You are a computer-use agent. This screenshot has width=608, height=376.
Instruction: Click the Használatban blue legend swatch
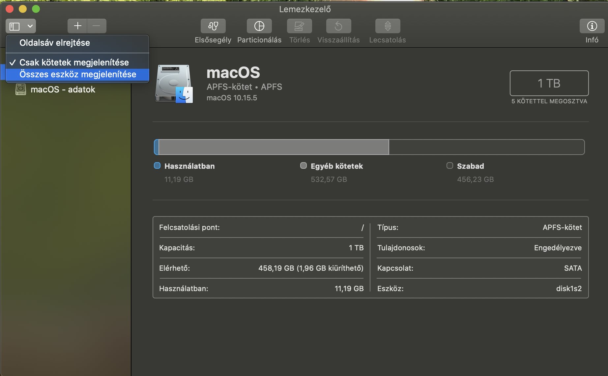pyautogui.click(x=157, y=165)
